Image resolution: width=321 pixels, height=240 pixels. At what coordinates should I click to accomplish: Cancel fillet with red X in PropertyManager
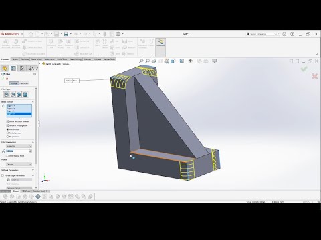pyautogui.click(x=7, y=79)
